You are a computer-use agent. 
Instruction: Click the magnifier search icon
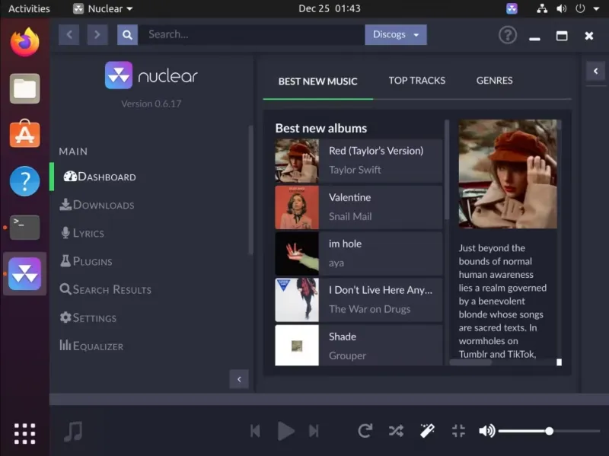[x=127, y=34]
